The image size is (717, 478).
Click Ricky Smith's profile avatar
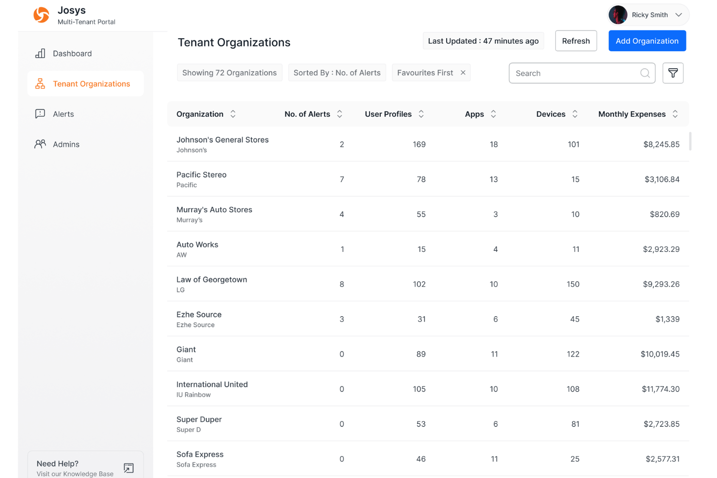coord(618,15)
